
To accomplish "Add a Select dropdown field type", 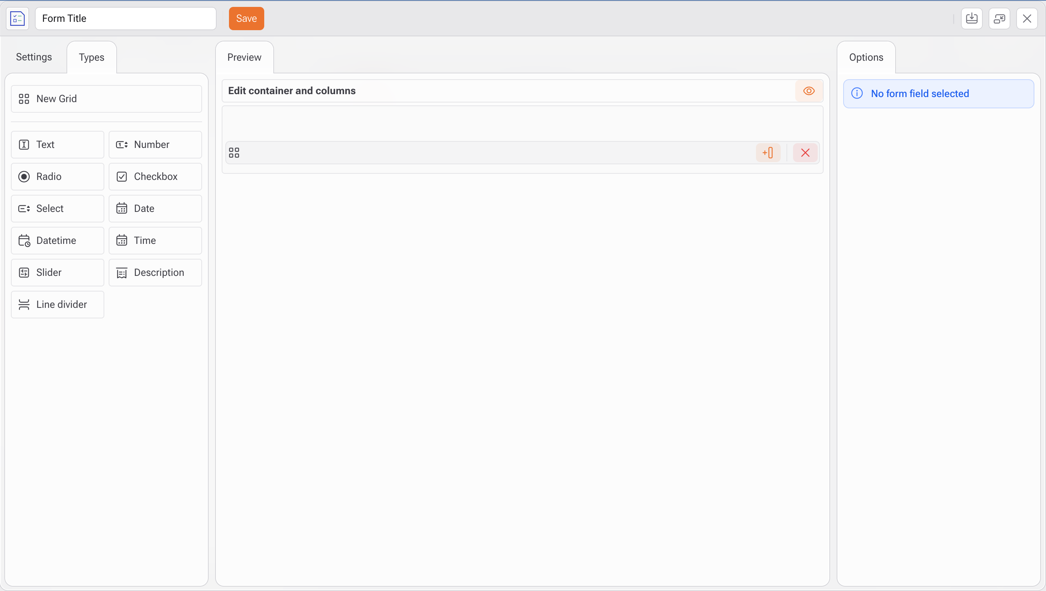I will 58,209.
